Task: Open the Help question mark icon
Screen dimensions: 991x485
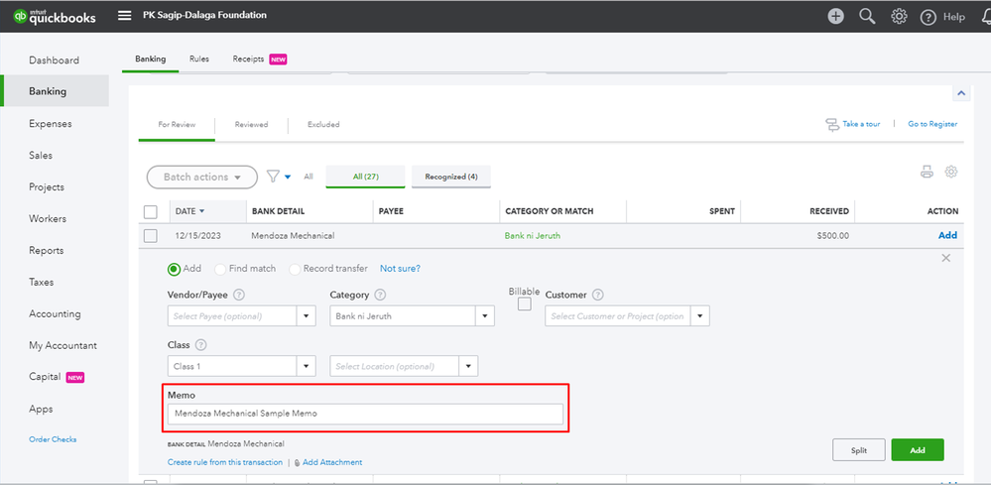Action: (928, 17)
